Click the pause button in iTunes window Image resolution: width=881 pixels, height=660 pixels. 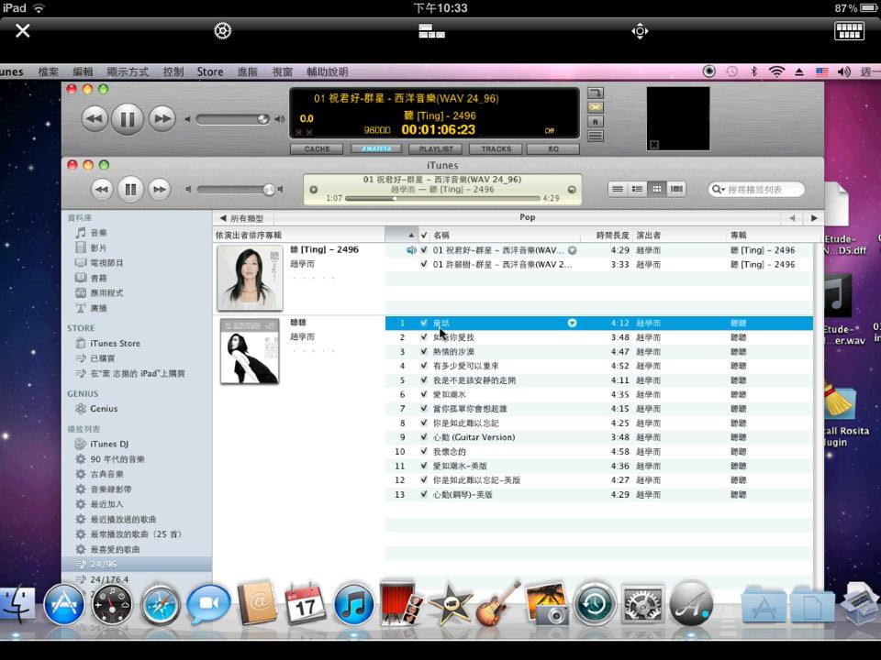[130, 190]
